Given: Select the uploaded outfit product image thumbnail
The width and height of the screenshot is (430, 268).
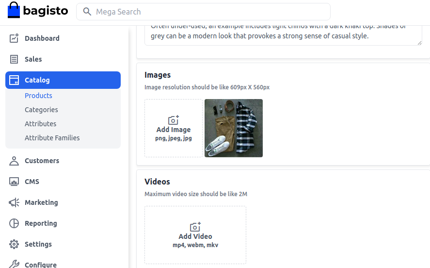Looking at the screenshot, I should coord(234,128).
